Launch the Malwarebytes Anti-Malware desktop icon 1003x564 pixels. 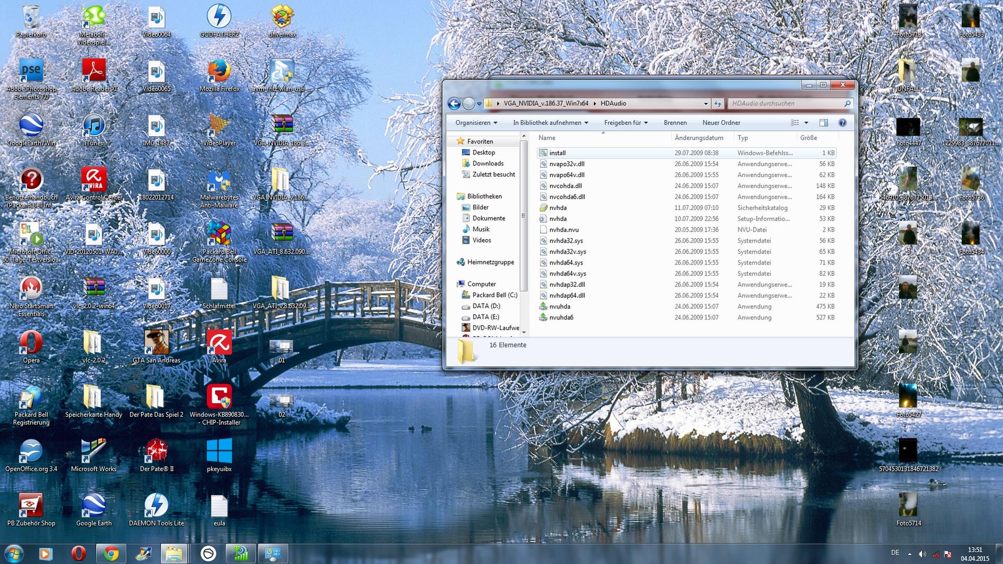click(219, 188)
